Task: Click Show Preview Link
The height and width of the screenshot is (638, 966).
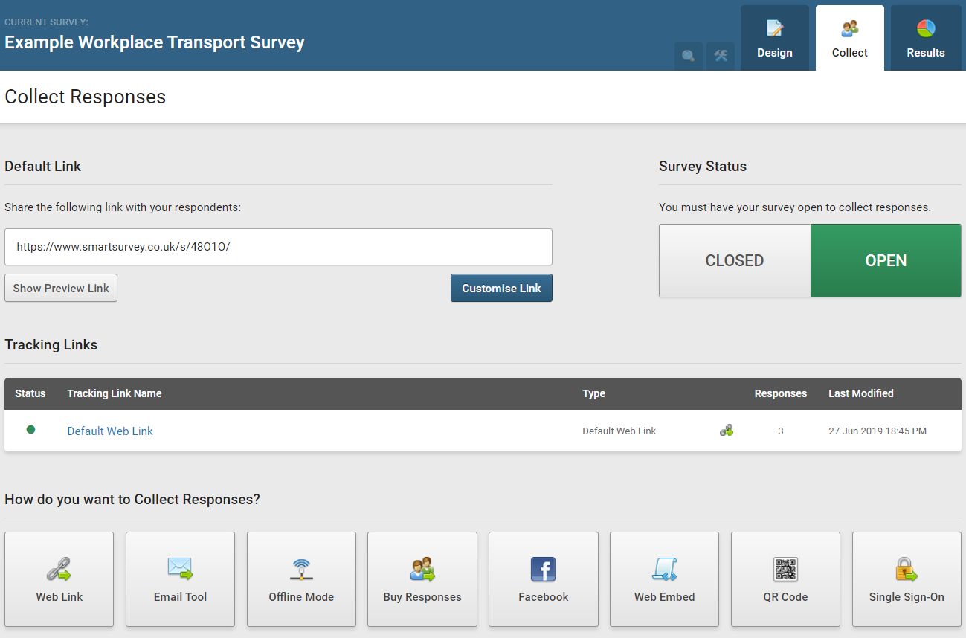Action: (x=60, y=288)
